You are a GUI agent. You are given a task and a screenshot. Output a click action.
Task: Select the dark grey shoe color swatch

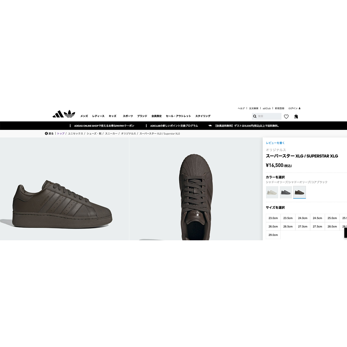tap(286, 192)
